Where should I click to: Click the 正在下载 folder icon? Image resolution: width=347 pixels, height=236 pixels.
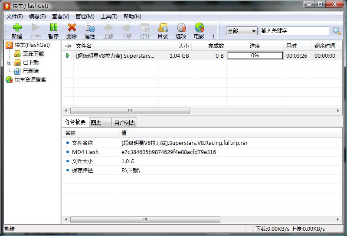(17, 54)
